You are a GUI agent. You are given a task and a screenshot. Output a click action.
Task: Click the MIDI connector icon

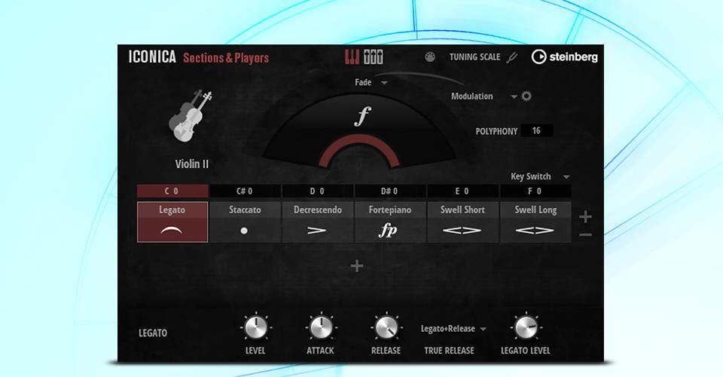coord(430,57)
